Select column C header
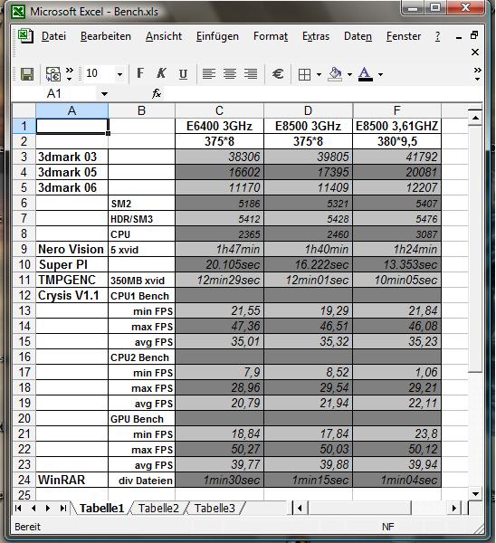The width and height of the screenshot is (496, 543). (x=219, y=110)
